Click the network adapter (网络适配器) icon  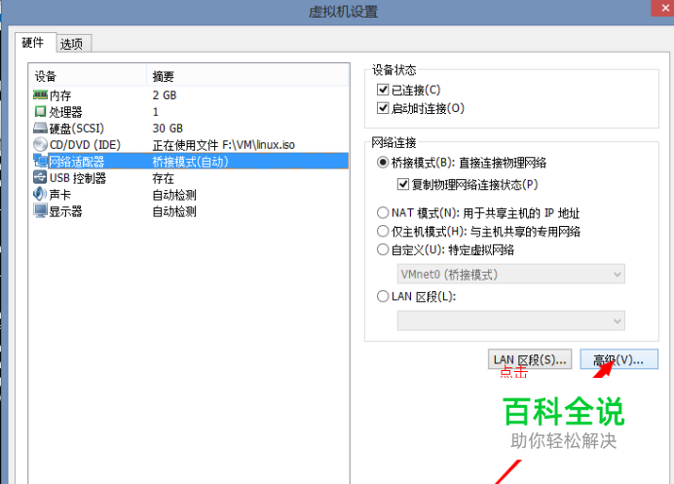40,162
